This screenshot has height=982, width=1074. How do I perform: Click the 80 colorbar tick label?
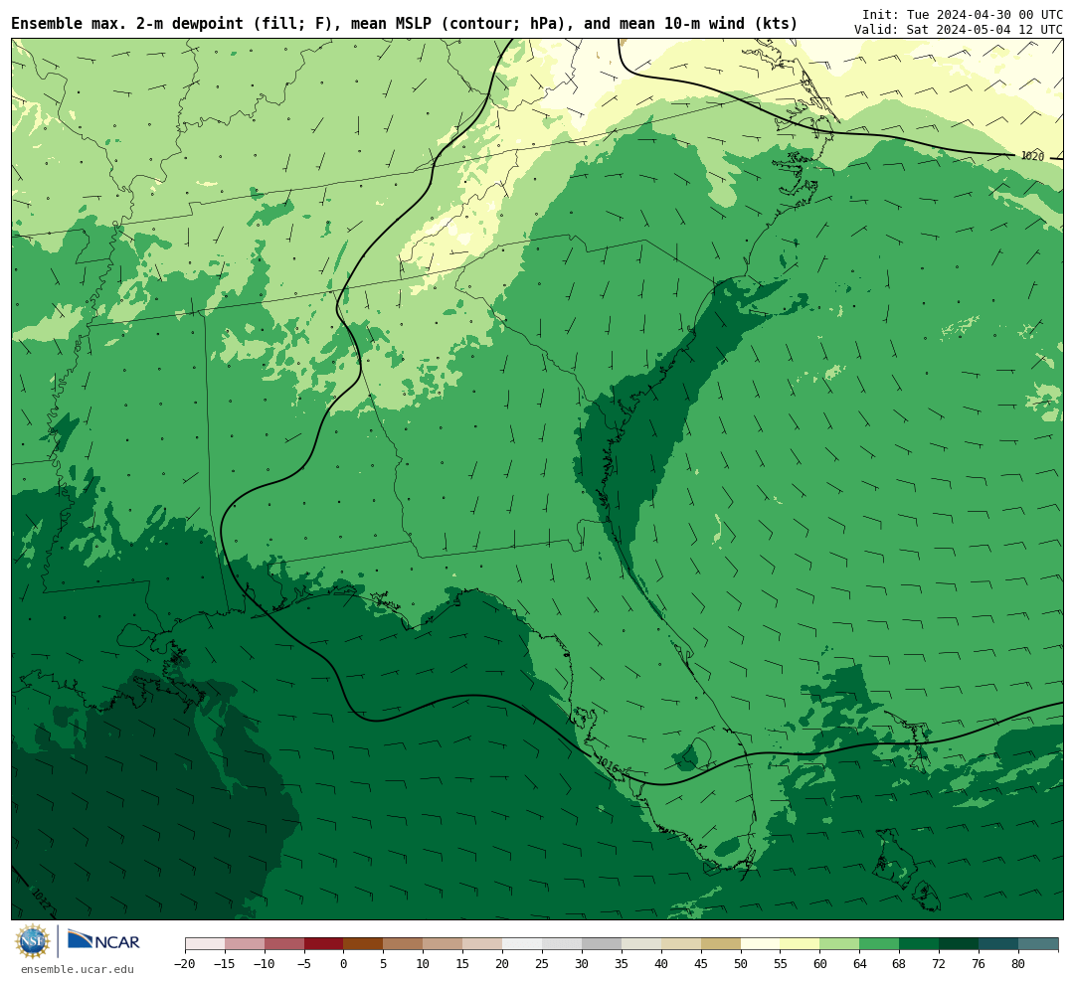tap(1019, 964)
